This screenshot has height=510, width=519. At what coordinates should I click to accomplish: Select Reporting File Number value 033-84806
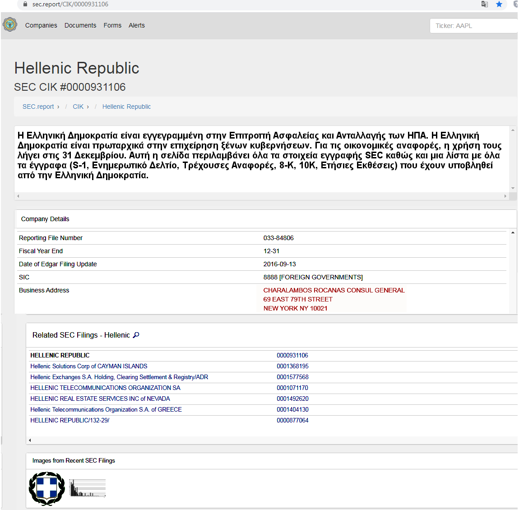[278, 238]
